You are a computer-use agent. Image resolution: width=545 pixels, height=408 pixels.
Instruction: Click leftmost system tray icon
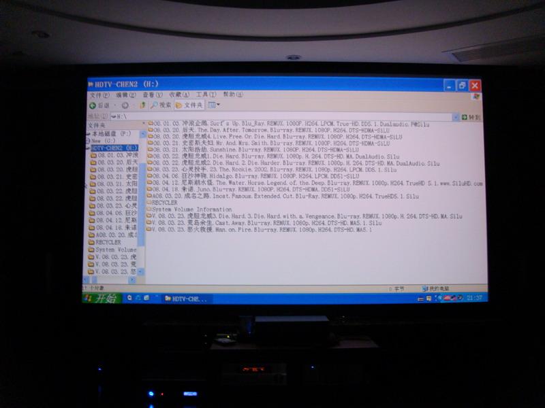tap(420, 299)
